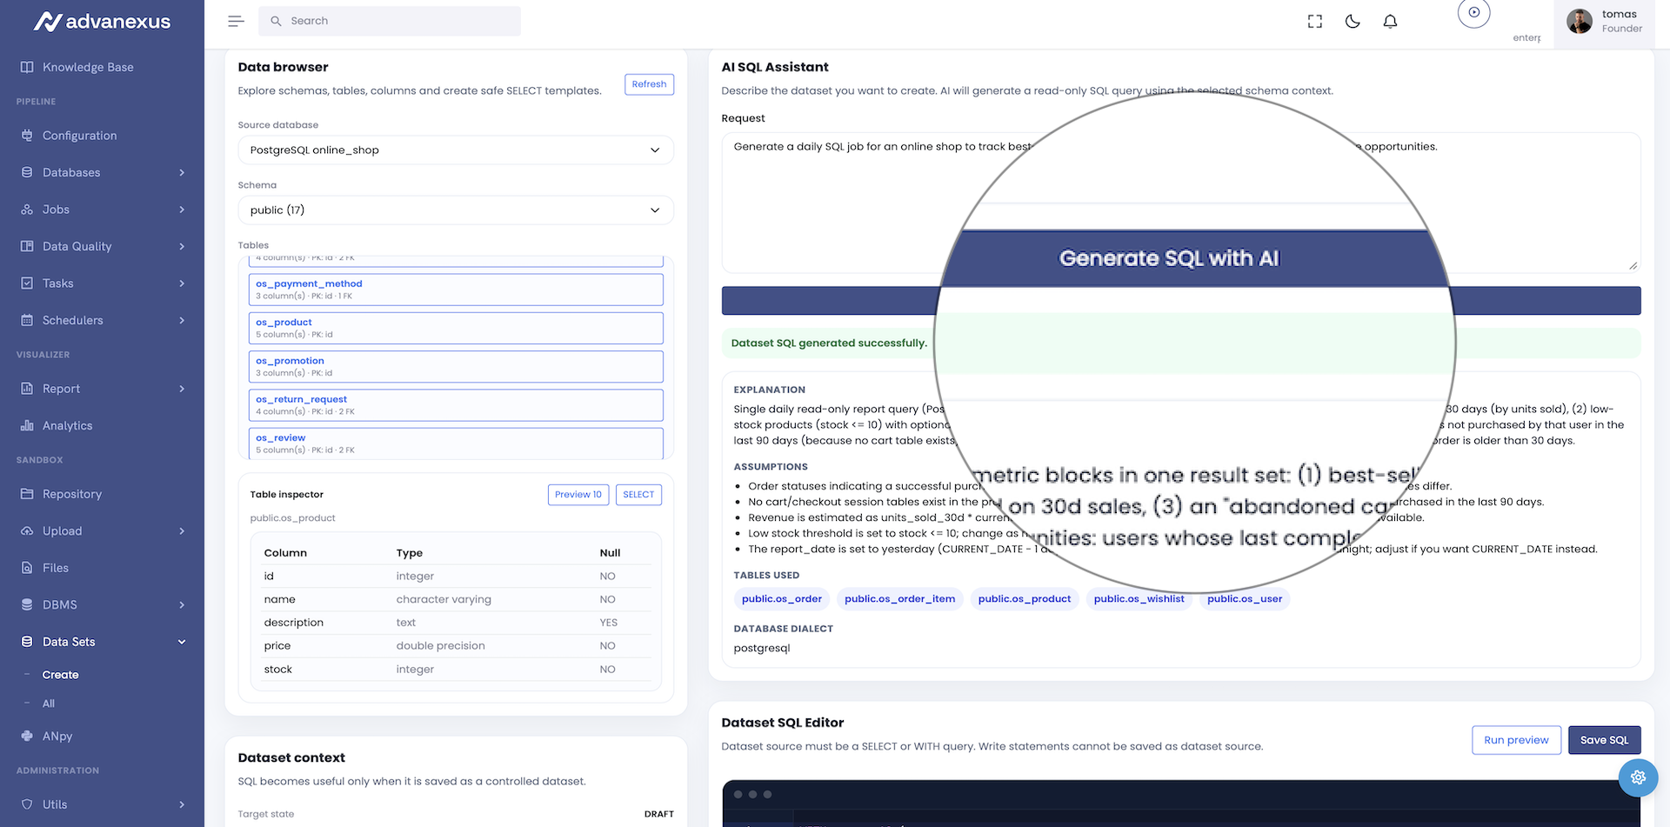1670x827 pixels.
Task: Select the Databases icon in the sidebar
Action: (27, 172)
